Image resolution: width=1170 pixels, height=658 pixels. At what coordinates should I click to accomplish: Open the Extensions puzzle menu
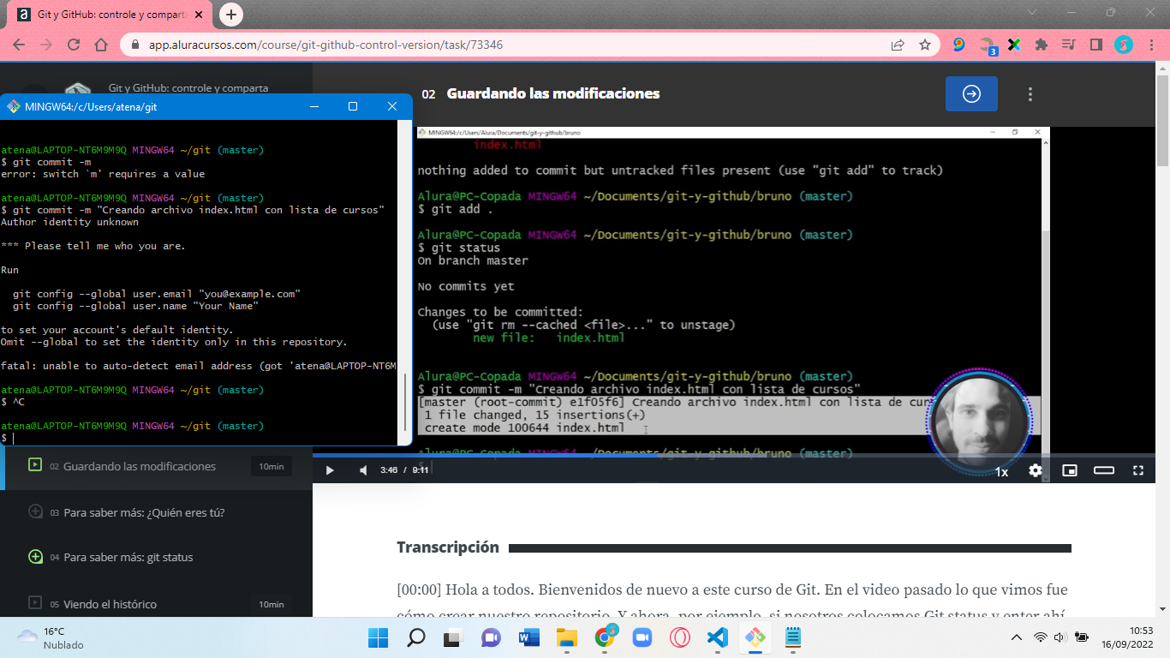(1042, 45)
